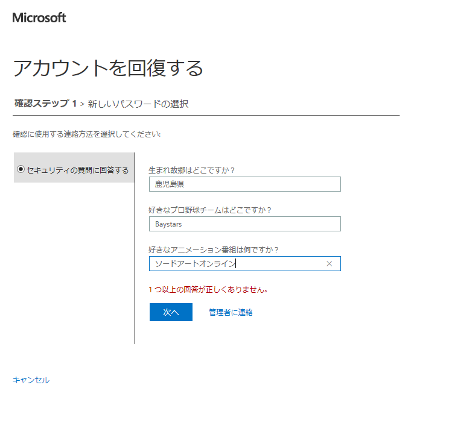Open the 管理者に連絡 link
The image size is (449, 423).
tap(231, 312)
